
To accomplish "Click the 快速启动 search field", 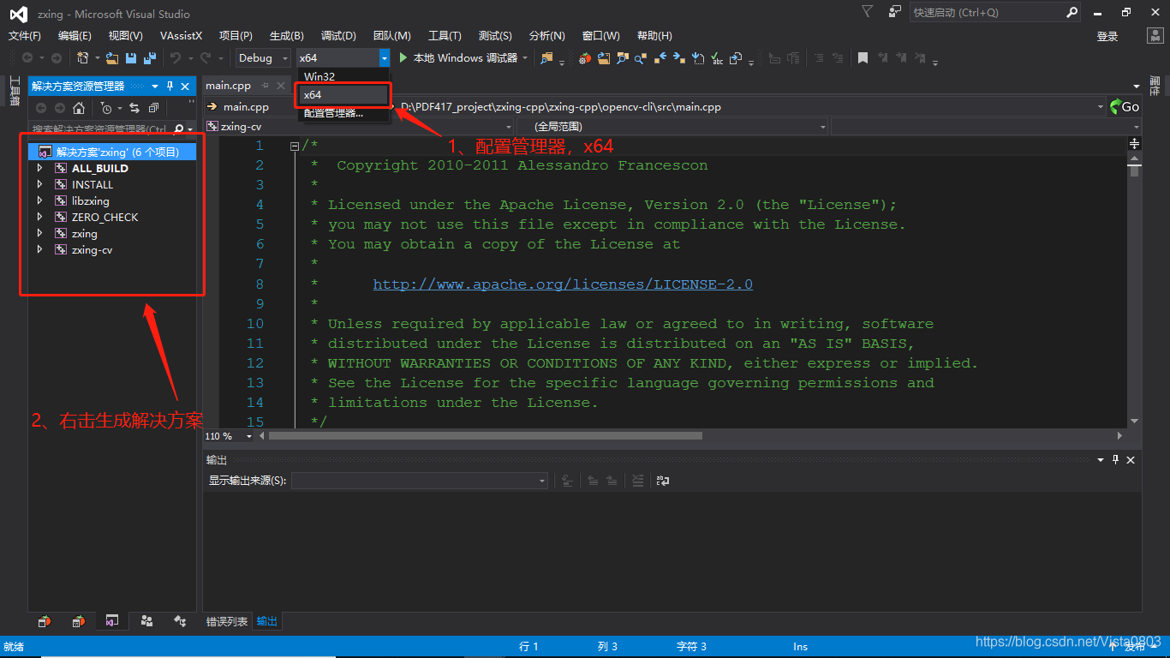I will pyautogui.click(x=995, y=12).
